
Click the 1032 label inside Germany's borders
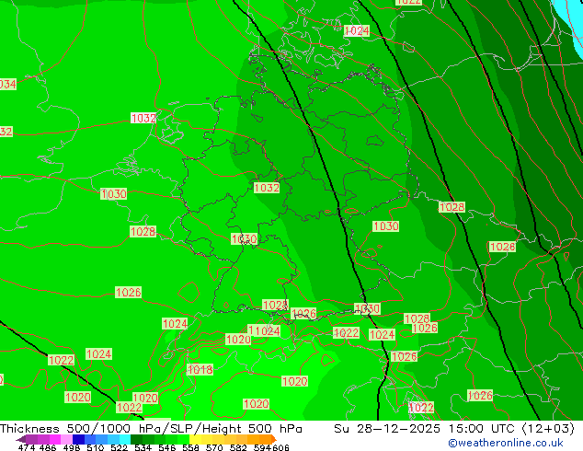pos(267,188)
